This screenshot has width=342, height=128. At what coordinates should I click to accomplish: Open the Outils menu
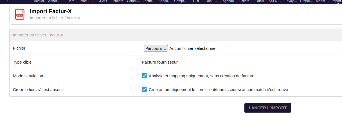point(260,1)
